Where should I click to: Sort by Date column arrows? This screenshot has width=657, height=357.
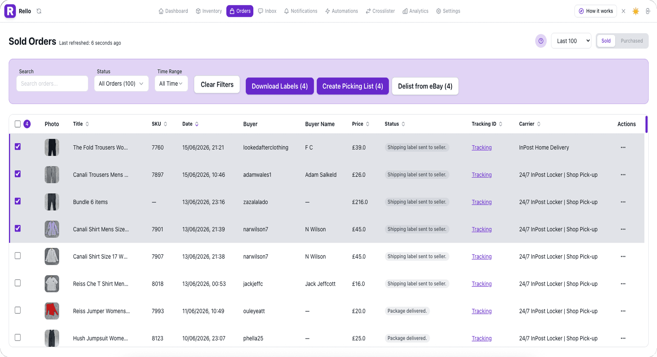(197, 124)
